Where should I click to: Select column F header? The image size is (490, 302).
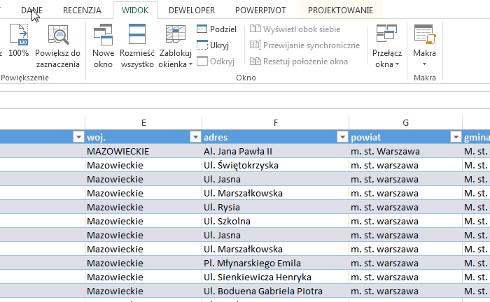coord(275,122)
